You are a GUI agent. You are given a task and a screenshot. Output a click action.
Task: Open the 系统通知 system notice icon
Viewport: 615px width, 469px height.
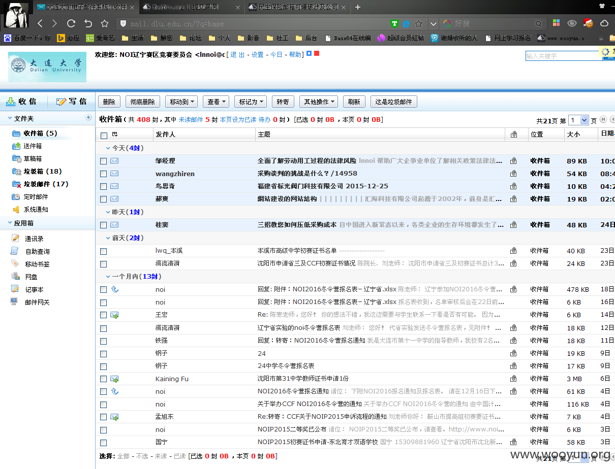16,210
